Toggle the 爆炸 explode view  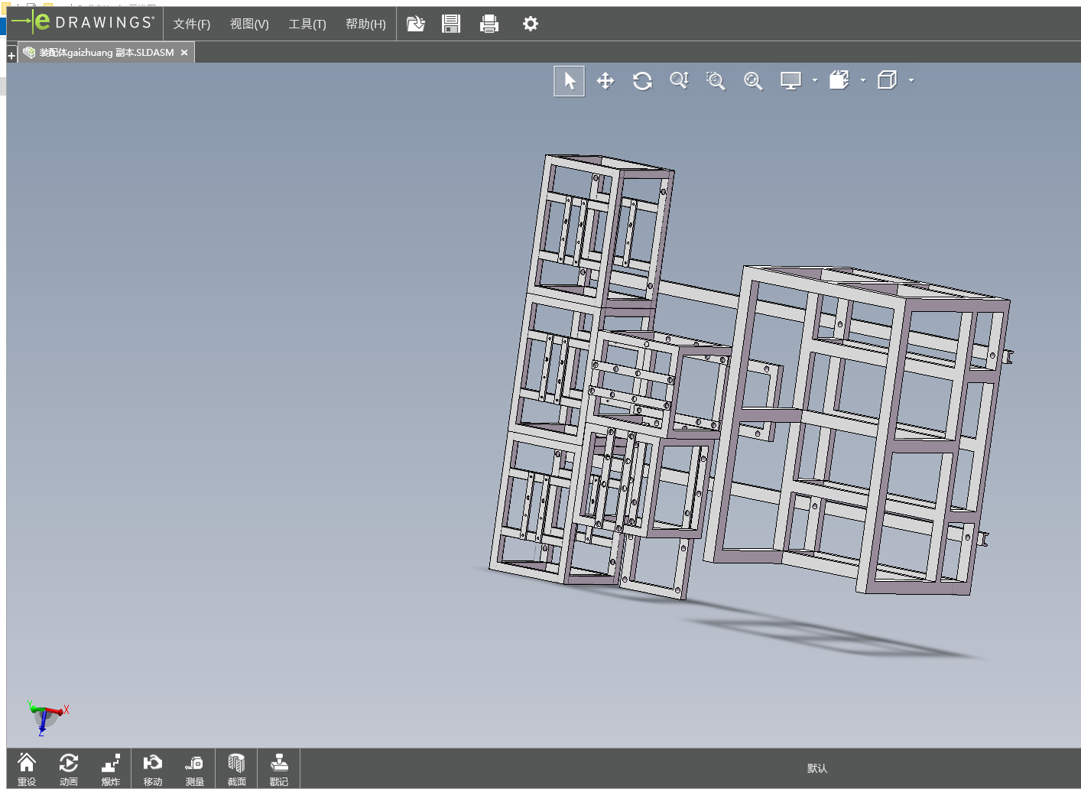click(111, 768)
